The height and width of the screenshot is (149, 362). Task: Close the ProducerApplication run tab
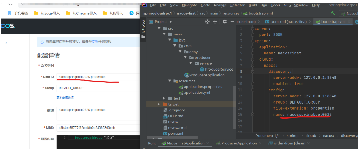point(260,143)
